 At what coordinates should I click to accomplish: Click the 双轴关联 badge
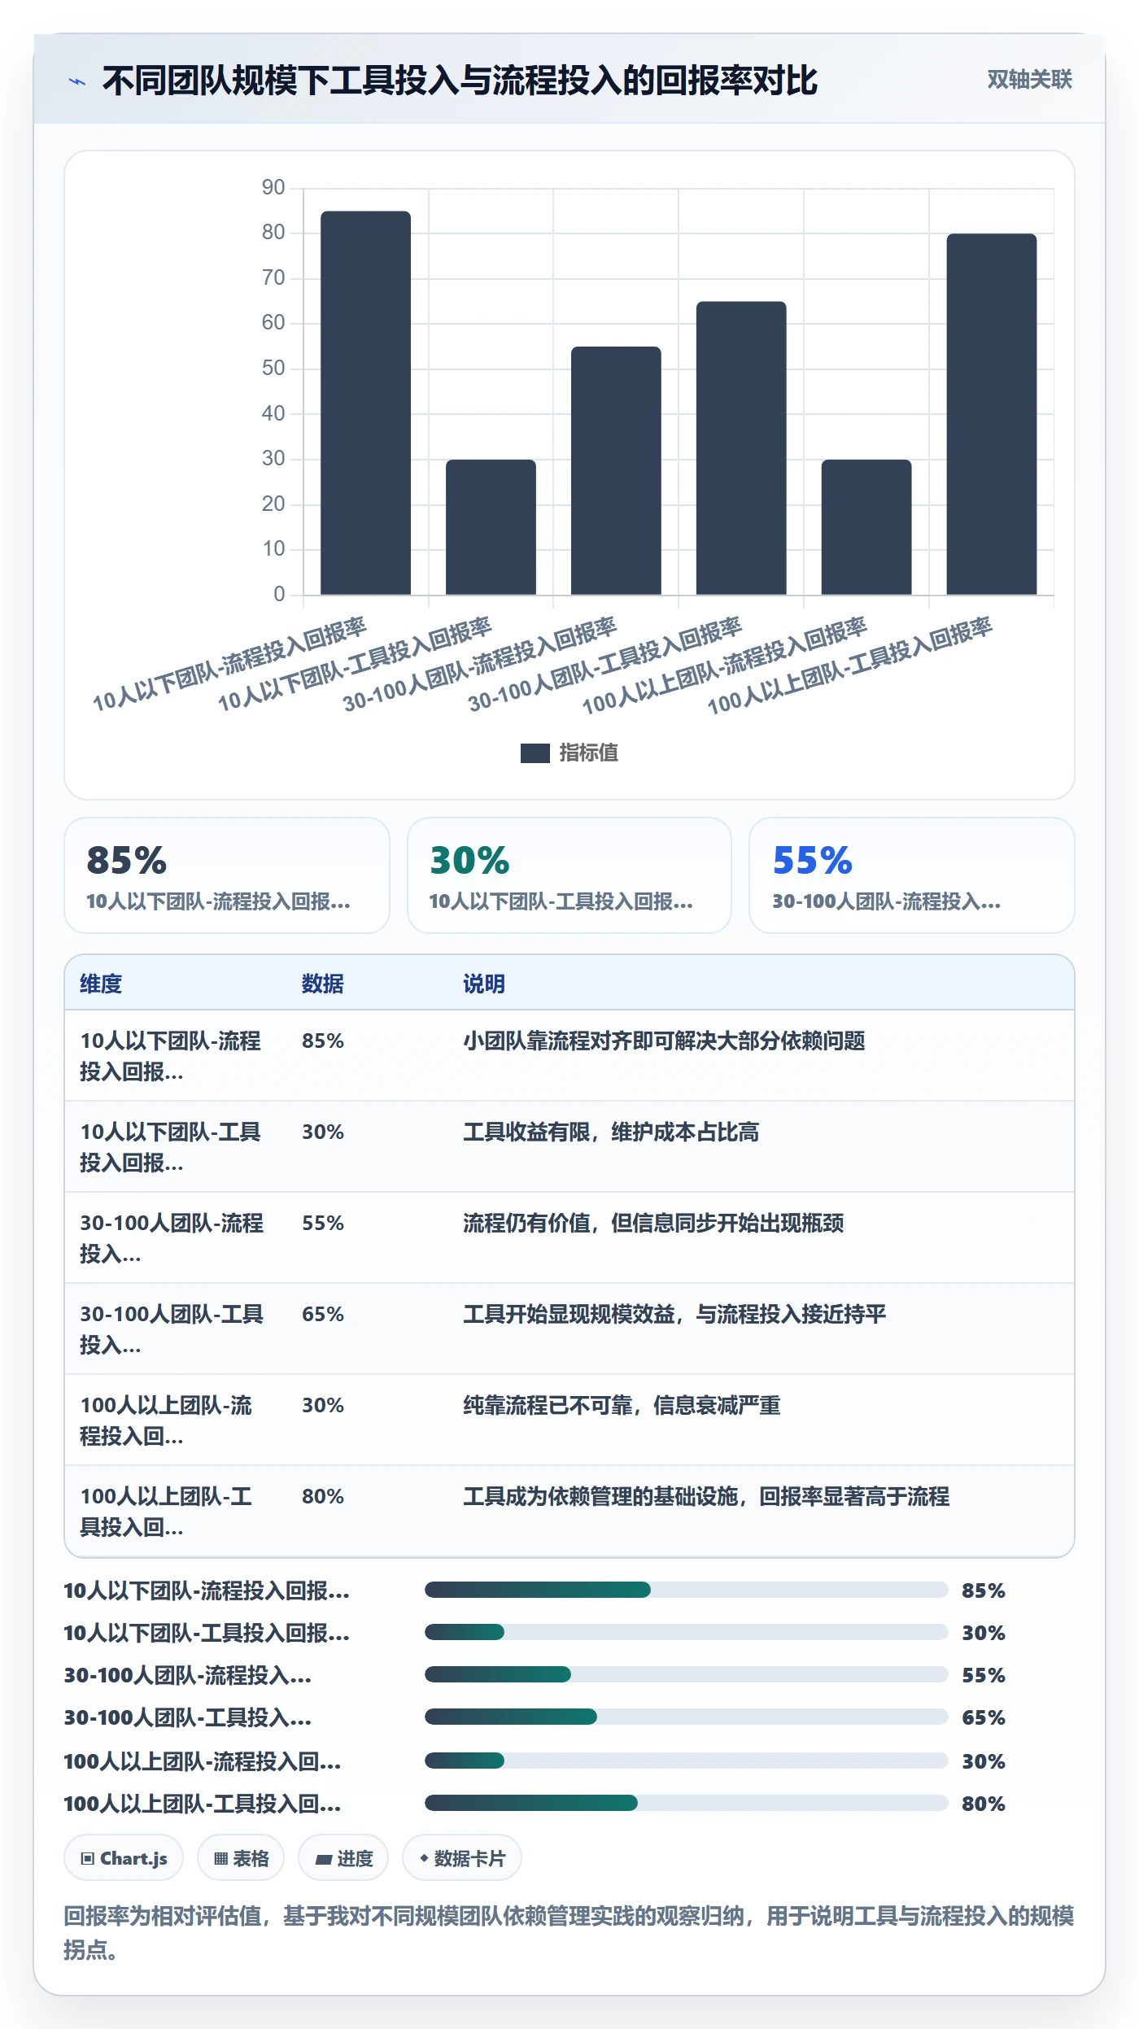(1029, 80)
